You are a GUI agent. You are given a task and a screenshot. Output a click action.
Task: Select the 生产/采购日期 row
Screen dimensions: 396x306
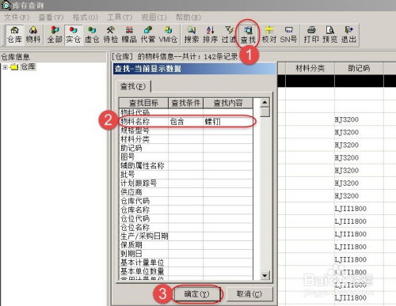[x=186, y=236]
